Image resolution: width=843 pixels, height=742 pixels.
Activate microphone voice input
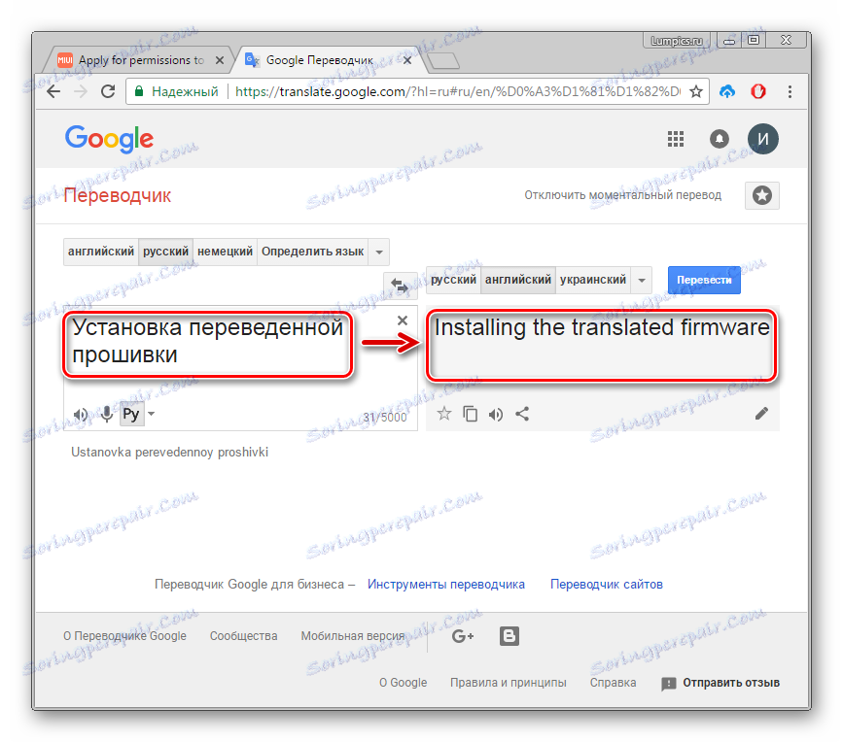106,414
